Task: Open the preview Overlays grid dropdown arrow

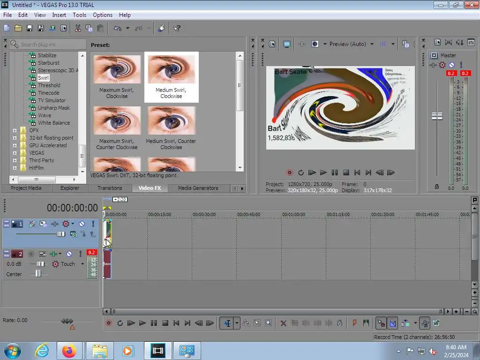Action: (393, 44)
